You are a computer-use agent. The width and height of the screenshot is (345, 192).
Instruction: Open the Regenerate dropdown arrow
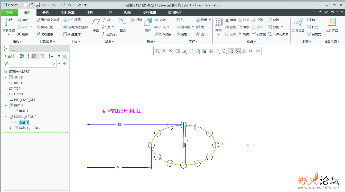[x=8, y=35]
